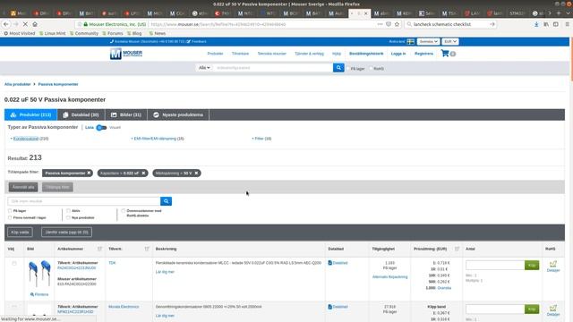Open RoHS details for the TDK row
This screenshot has height=322, width=573.
[x=553, y=267]
